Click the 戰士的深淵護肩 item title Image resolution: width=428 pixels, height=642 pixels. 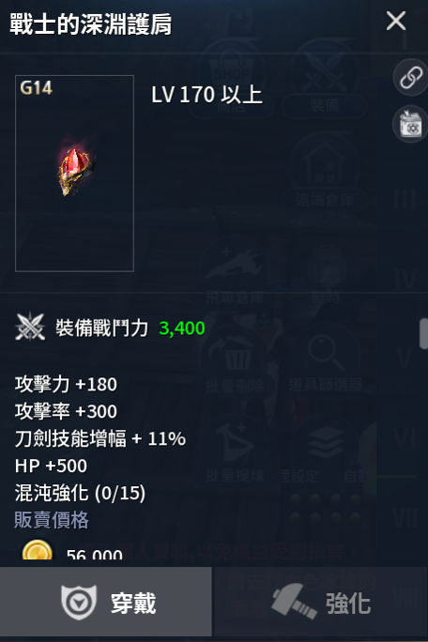point(90,23)
